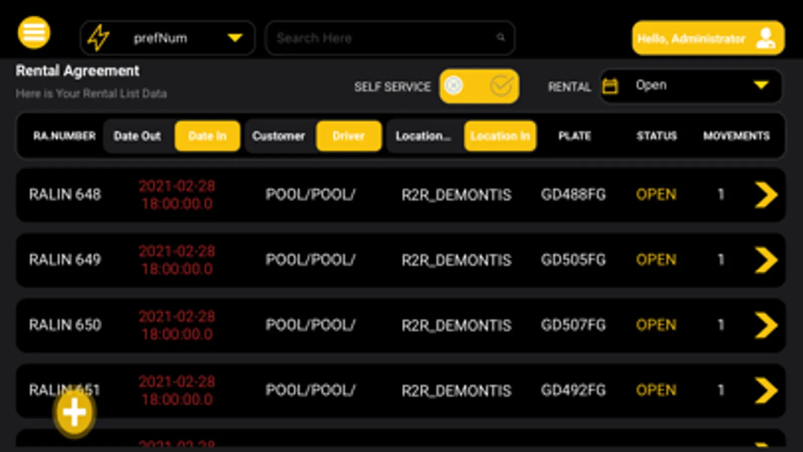
Task: Expand the Rental Open dropdown
Action: pyautogui.click(x=691, y=86)
